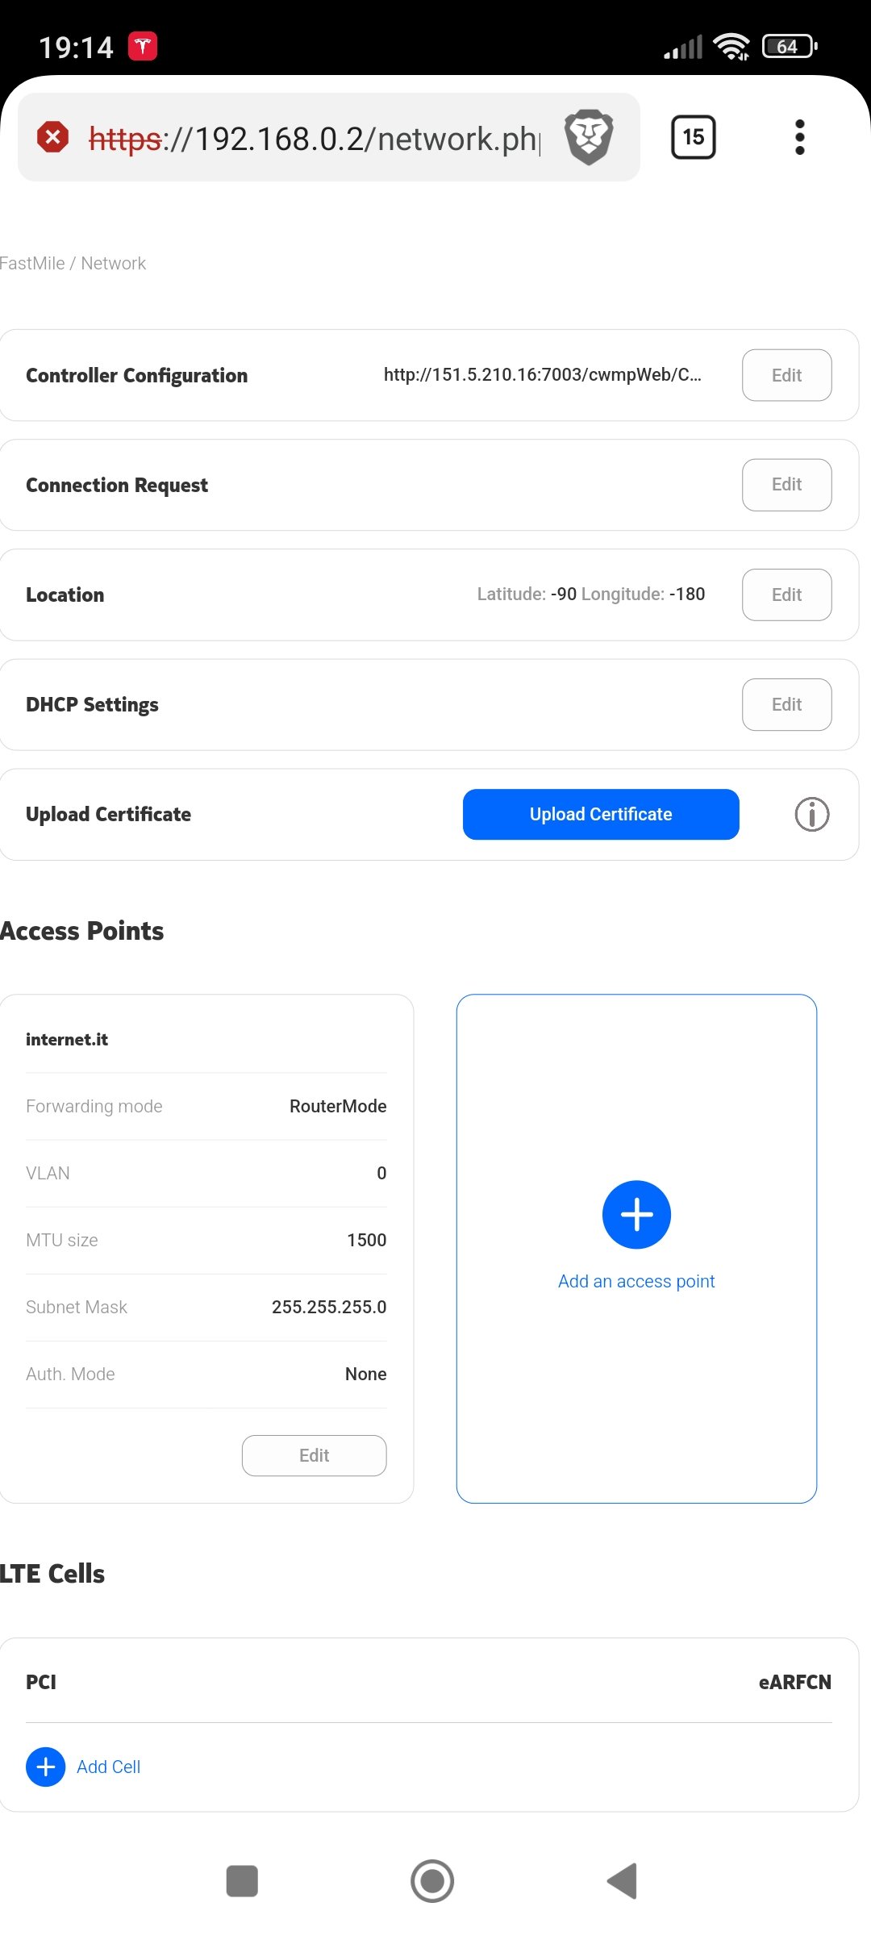The width and height of the screenshot is (871, 1936).
Task: Edit the internet.it access point
Action: click(314, 1455)
